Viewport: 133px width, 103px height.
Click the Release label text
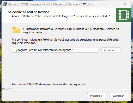tap(7, 89)
